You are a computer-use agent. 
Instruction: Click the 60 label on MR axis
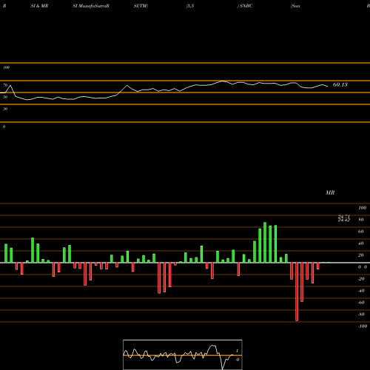(x=361, y=232)
